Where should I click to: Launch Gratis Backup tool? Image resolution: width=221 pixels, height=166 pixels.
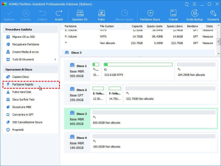(x=195, y=15)
